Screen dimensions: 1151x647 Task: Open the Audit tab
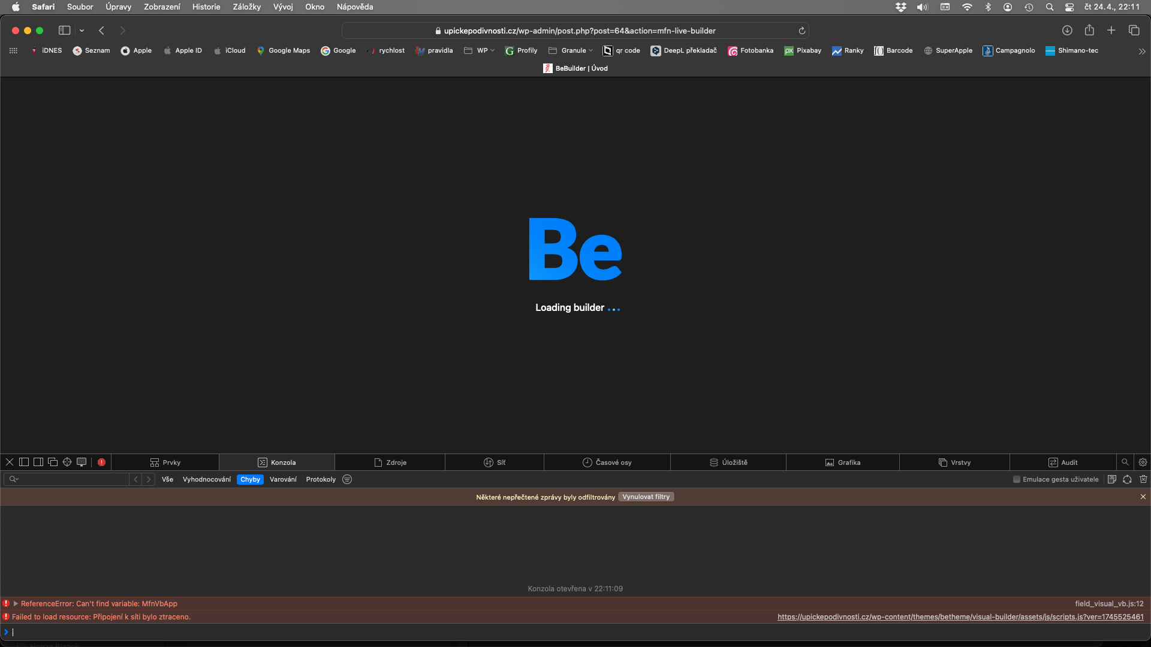click(1063, 462)
